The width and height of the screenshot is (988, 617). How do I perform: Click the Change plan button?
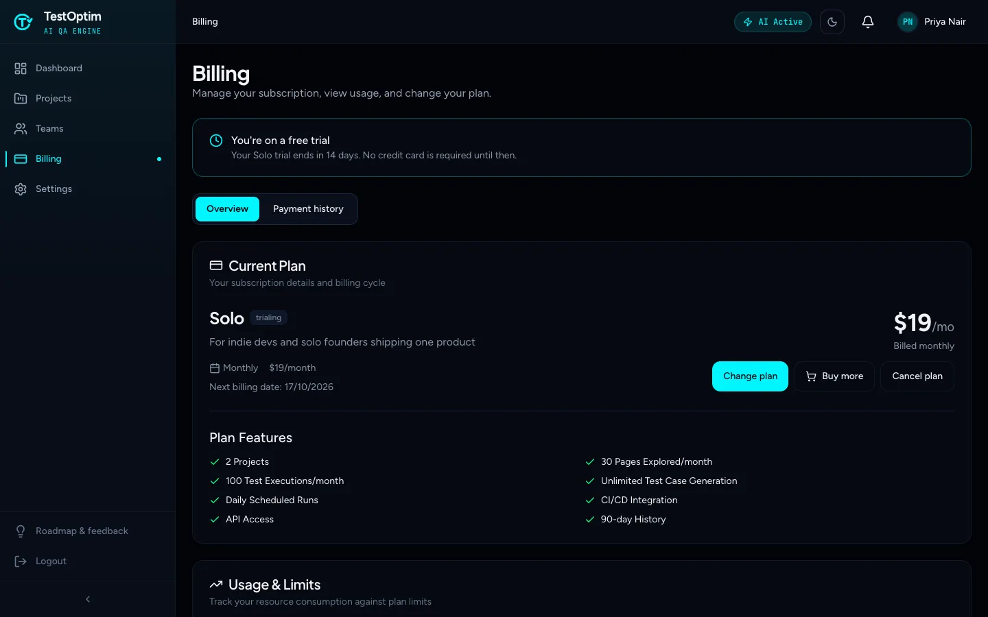point(750,376)
